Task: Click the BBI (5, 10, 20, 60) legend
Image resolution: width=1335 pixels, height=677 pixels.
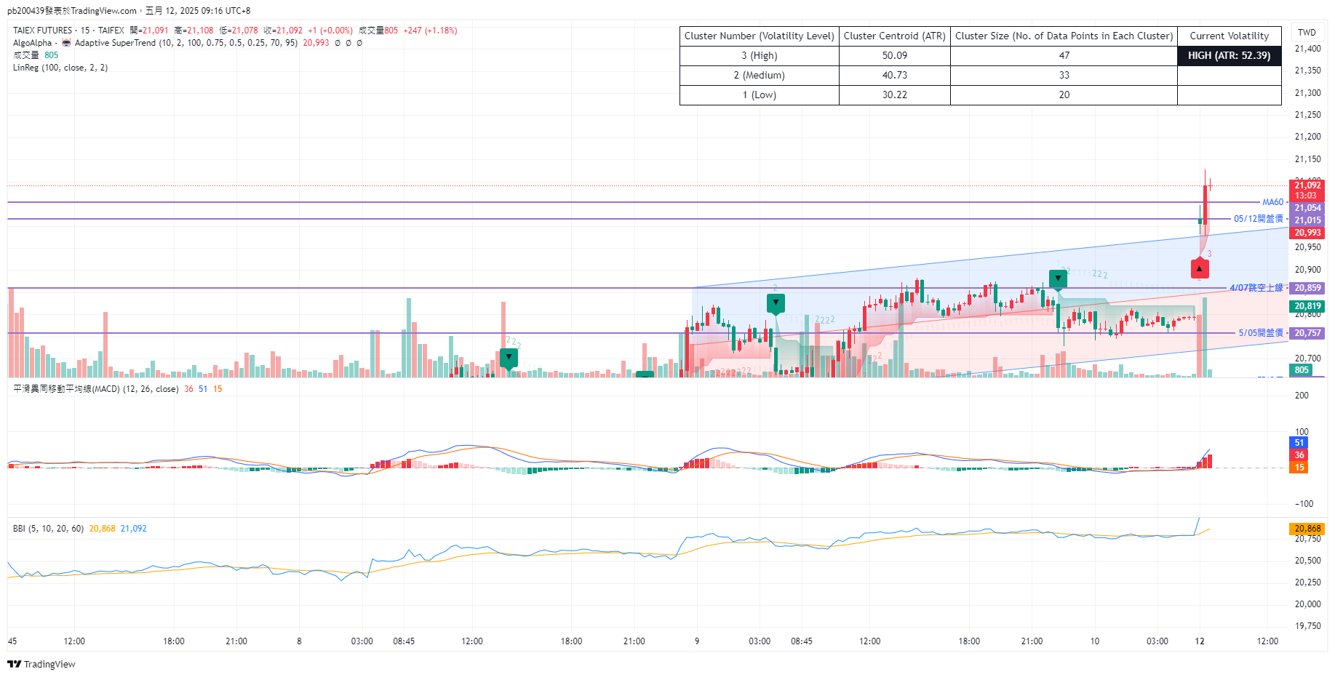Action: point(48,529)
